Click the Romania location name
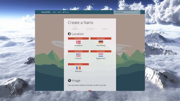The width and height of the screenshot is (180, 101). [x=78, y=71]
